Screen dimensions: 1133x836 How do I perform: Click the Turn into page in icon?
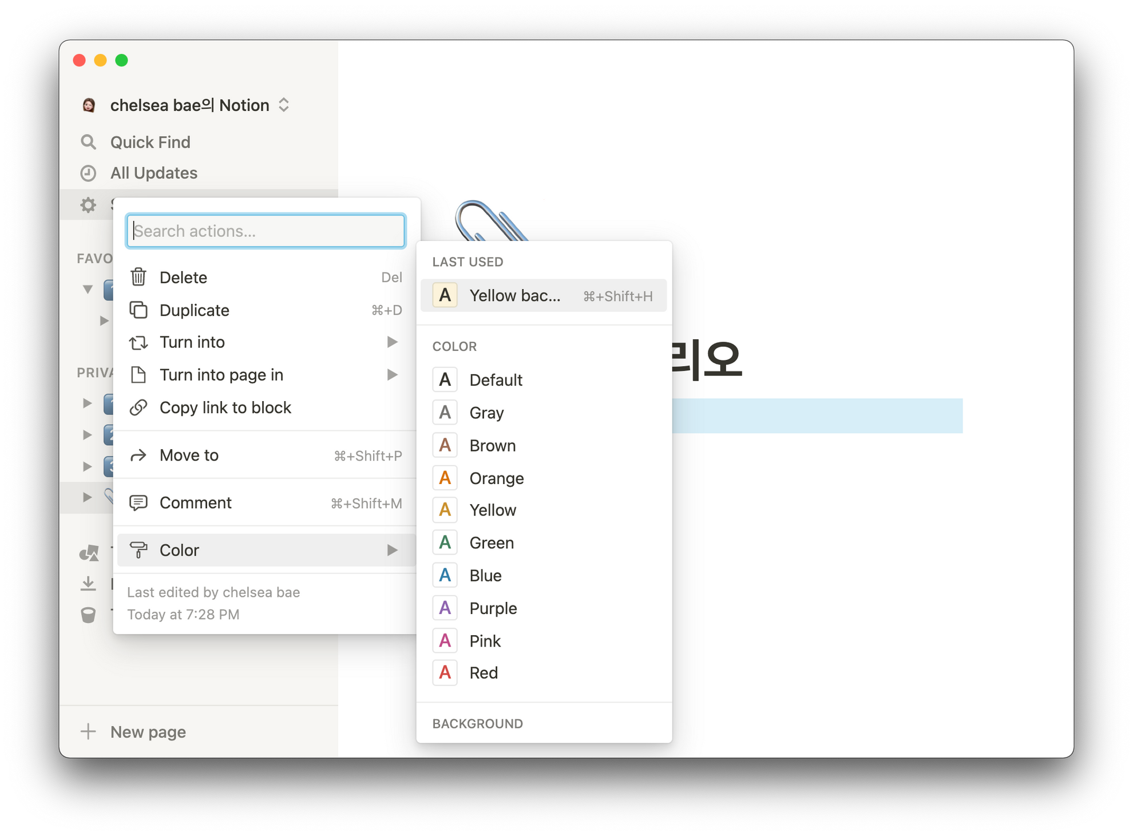[138, 375]
